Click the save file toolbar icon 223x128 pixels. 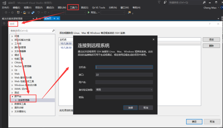click(x=29, y=13)
